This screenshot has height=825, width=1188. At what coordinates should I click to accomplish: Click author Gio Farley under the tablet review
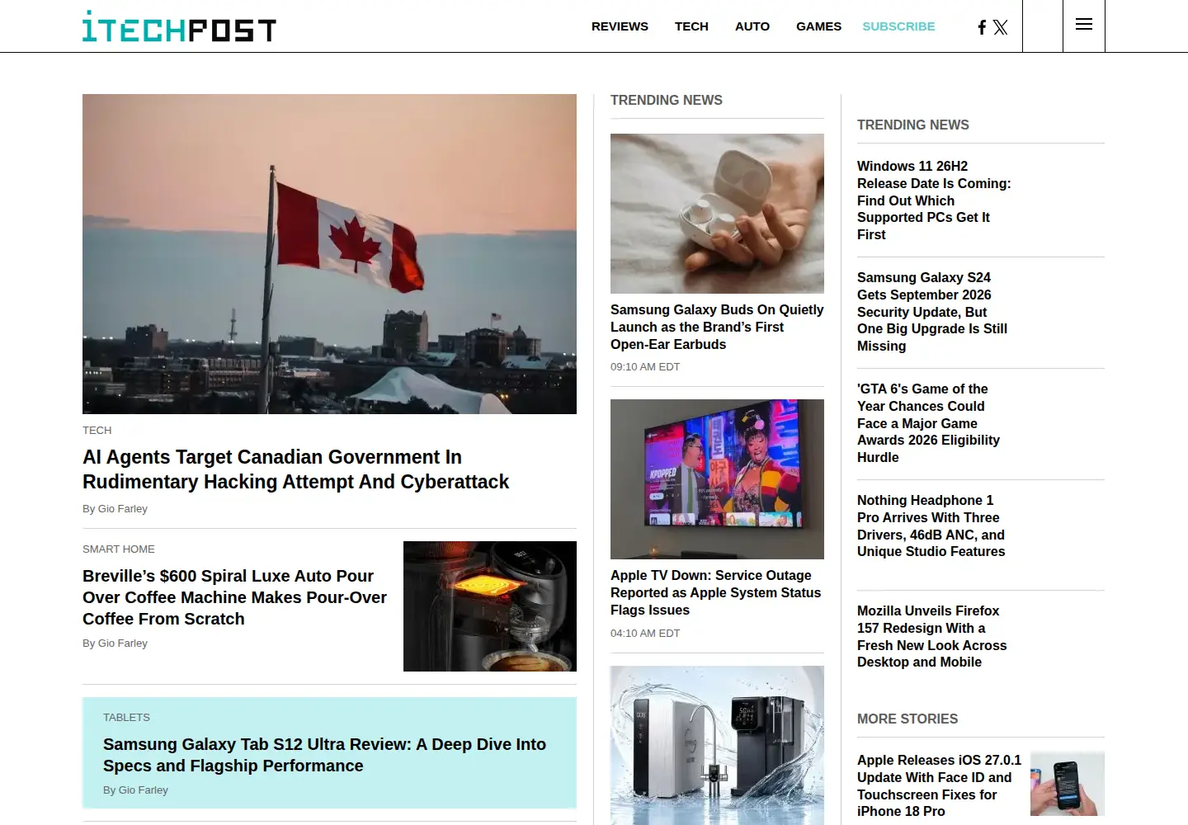tap(143, 790)
